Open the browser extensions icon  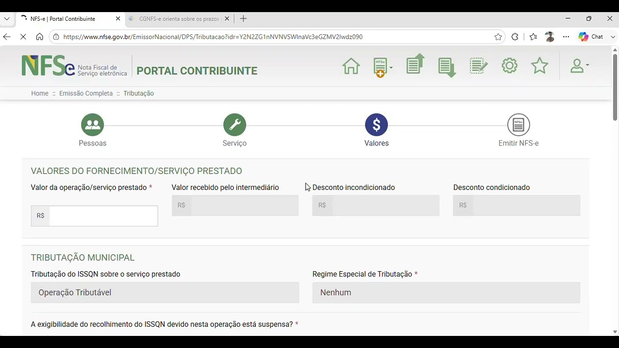coord(515,37)
